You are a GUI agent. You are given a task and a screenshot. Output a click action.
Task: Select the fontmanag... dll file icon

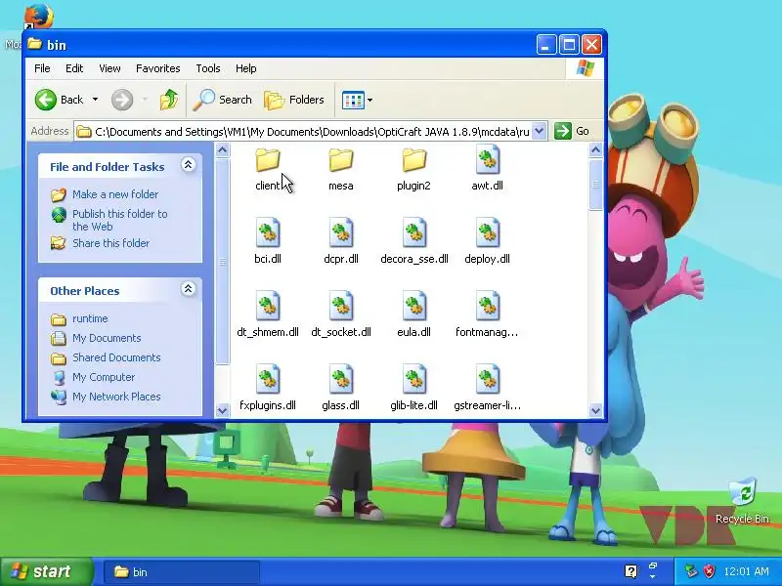[487, 306]
